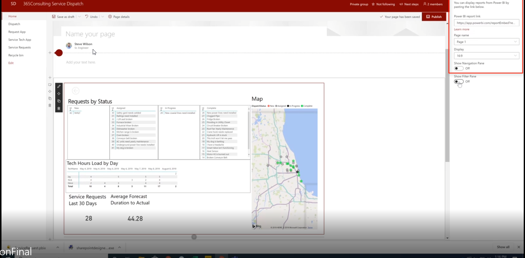Click the Terms link on the map
This screenshot has height=258, width=525.
[x=310, y=228]
